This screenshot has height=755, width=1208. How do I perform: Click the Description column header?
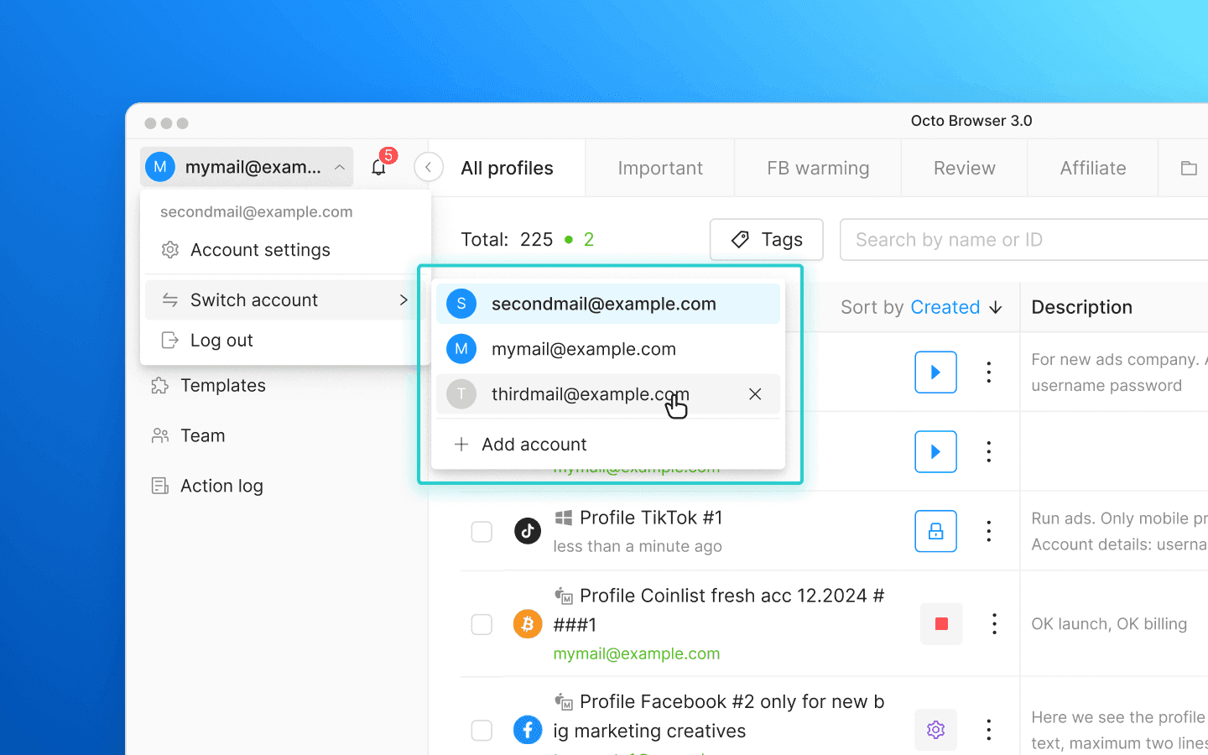pos(1082,307)
